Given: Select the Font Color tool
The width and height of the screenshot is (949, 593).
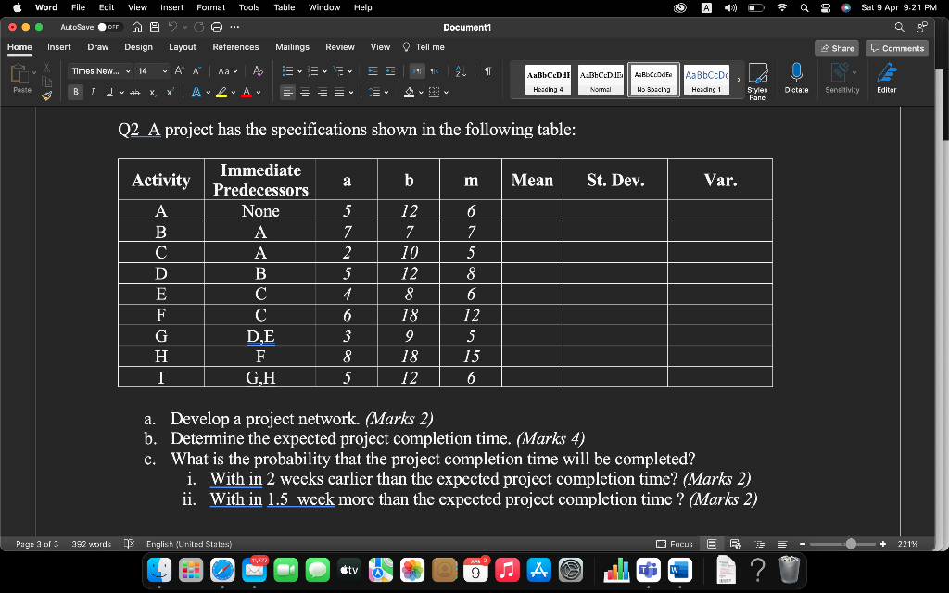Looking at the screenshot, I should (246, 92).
